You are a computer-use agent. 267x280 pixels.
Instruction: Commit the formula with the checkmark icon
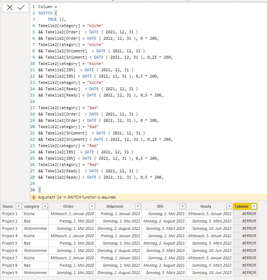21,7
